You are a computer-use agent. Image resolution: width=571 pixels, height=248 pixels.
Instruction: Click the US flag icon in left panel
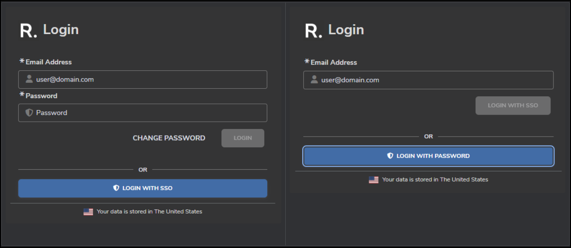(88, 212)
